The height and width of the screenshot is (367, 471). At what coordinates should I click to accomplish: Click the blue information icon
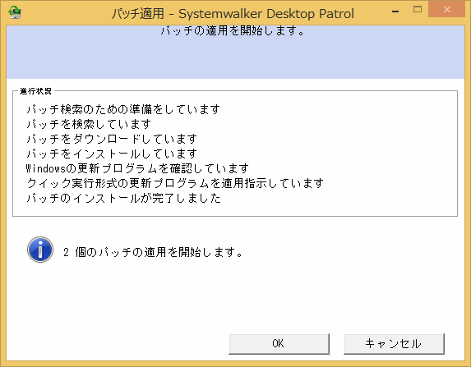click(40, 250)
